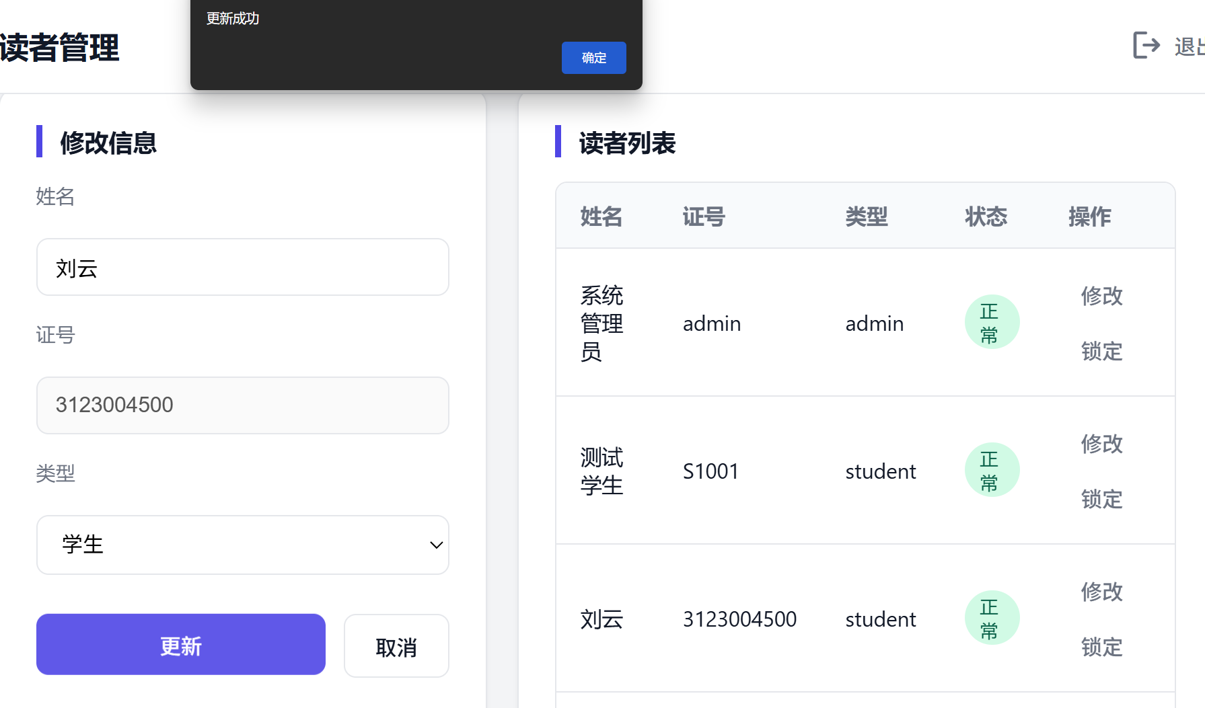Viewport: 1205px width, 708px height.
Task: Click the 读者列表 section heading
Action: (x=627, y=143)
